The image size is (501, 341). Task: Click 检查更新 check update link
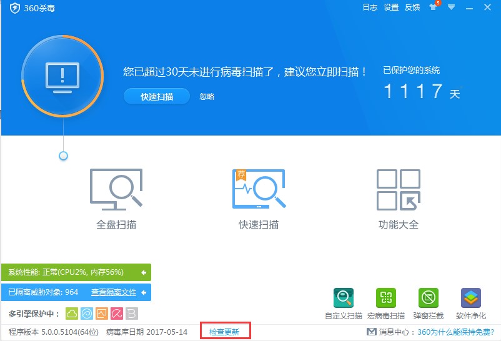224,332
